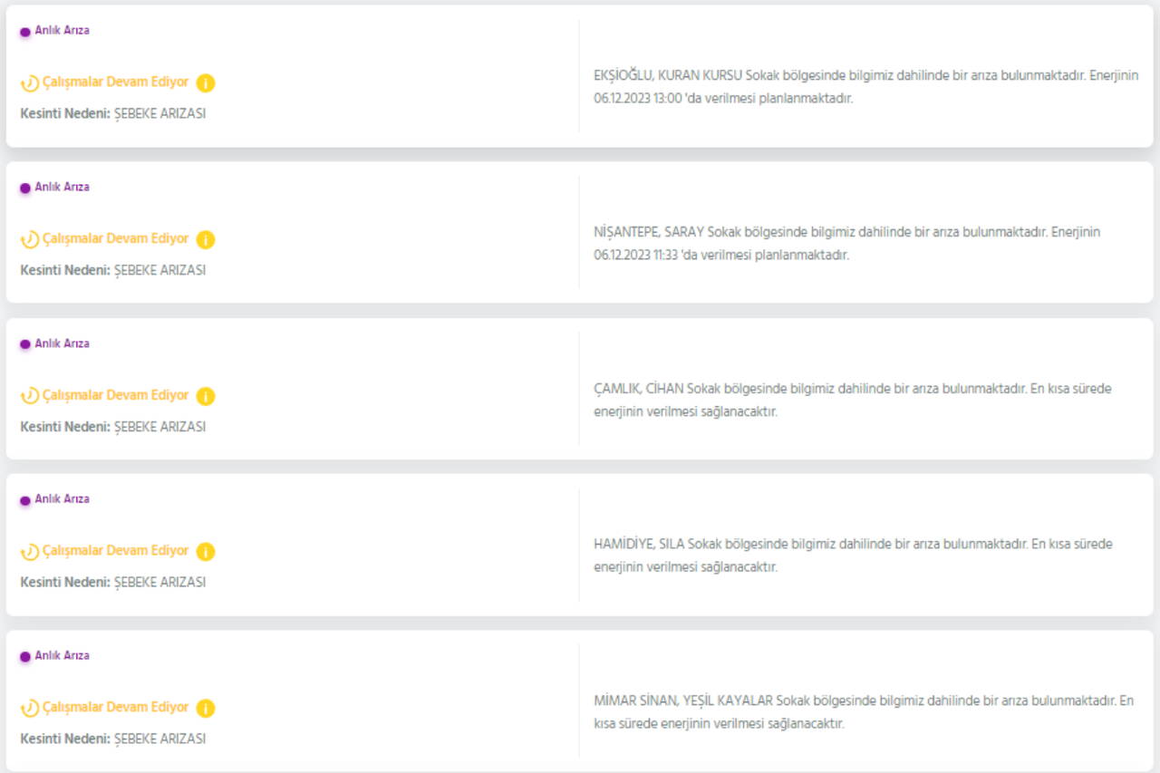Click the clock icon in MİMAR SİNAN card
This screenshot has height=773, width=1160.
(30, 708)
